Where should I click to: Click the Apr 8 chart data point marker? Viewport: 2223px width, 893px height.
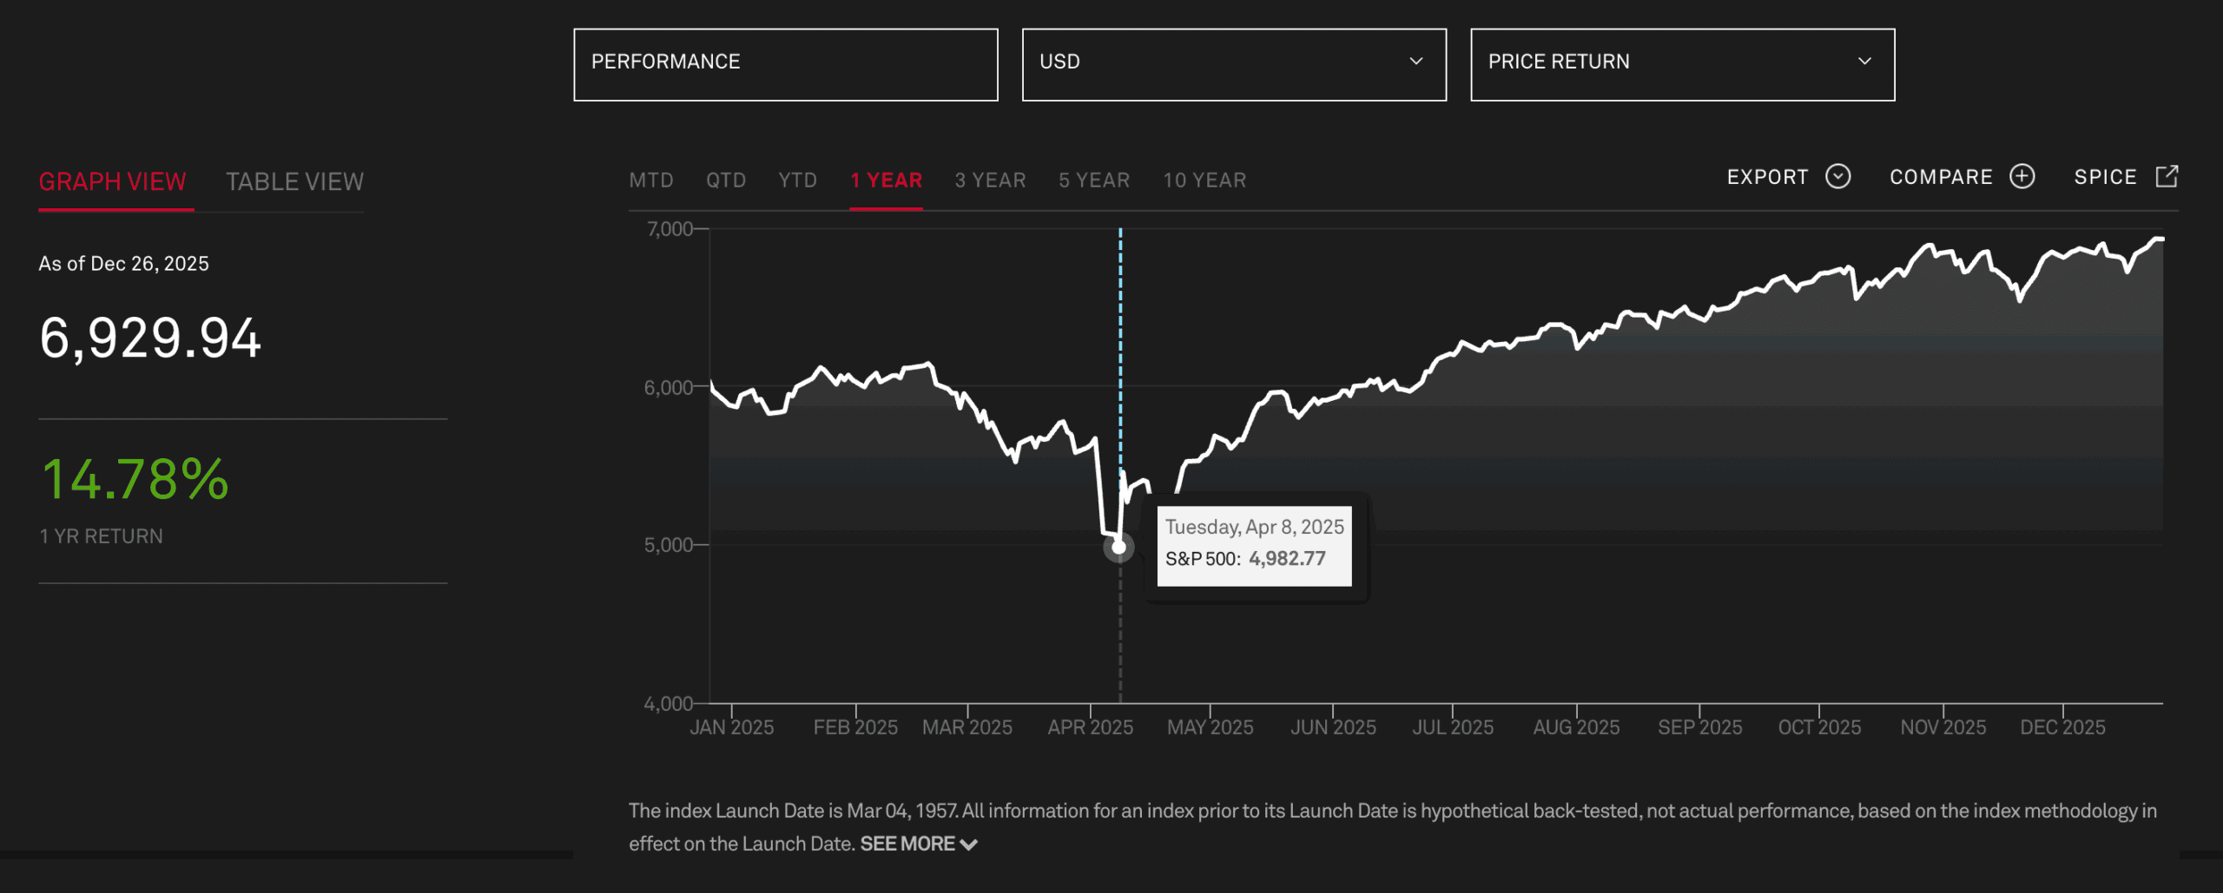tap(1119, 548)
